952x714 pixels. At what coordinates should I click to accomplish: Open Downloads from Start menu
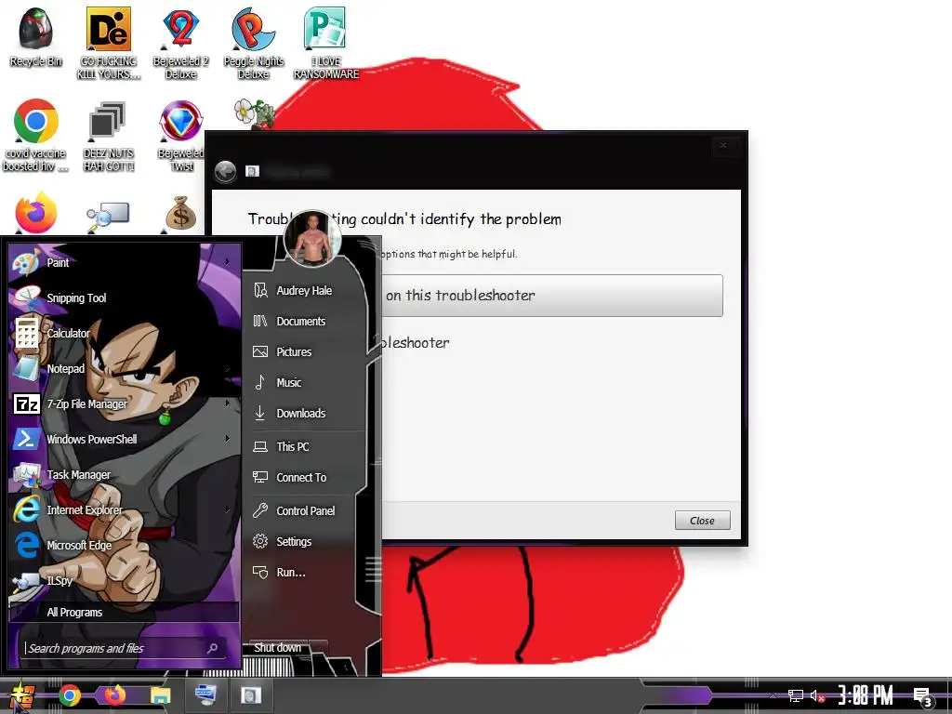[x=300, y=413]
